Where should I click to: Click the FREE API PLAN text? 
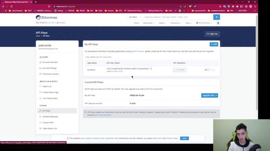coord(137,95)
